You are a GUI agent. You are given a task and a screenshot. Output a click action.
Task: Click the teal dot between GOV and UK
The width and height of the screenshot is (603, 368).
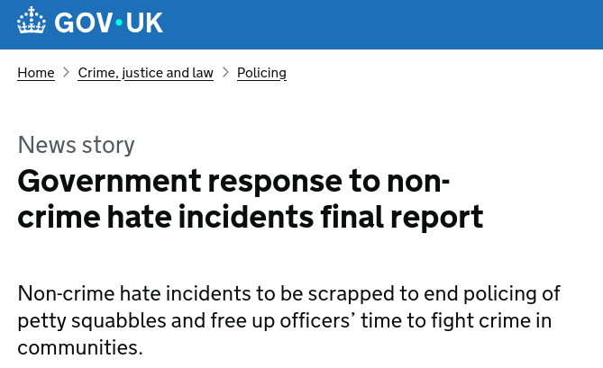pos(119,22)
